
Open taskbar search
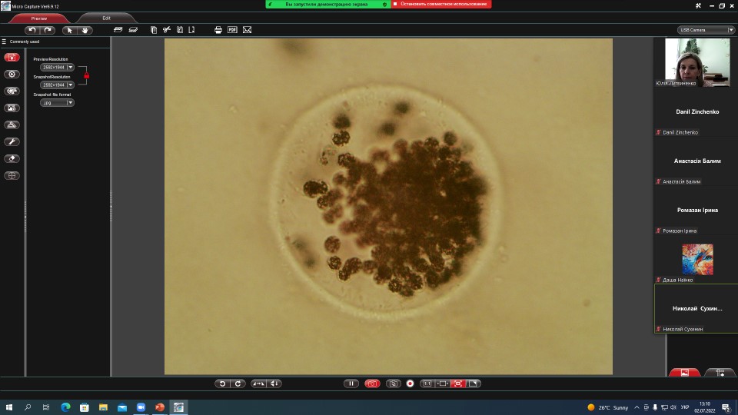[x=28, y=407]
